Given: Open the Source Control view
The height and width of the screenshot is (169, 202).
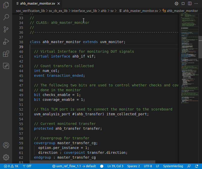Looking at the screenshot, I should pyautogui.click(x=6, y=29).
